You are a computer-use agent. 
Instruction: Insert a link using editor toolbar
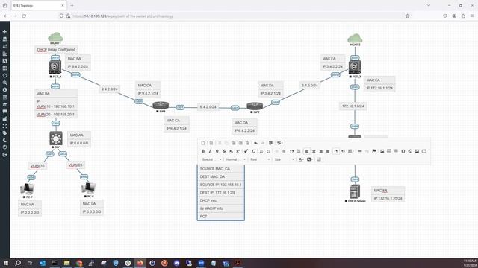[x=360, y=151]
